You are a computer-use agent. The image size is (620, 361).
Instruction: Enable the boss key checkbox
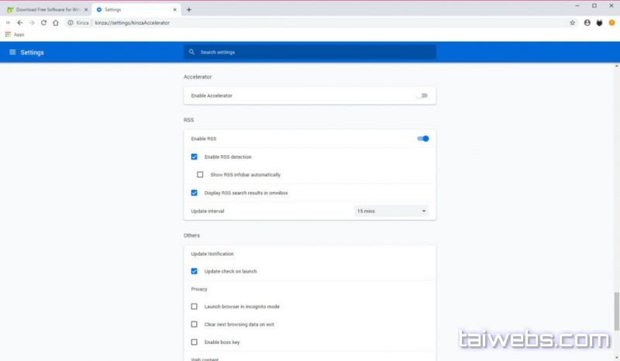(195, 342)
